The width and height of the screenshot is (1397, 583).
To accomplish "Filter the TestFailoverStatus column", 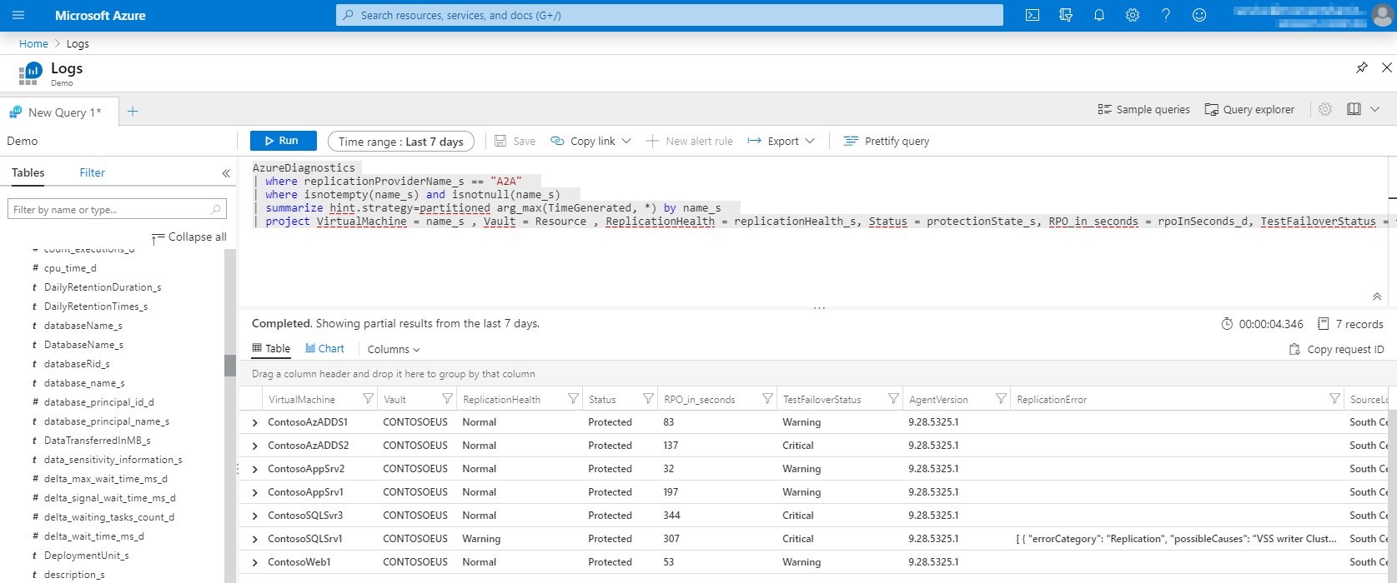I will [x=893, y=399].
